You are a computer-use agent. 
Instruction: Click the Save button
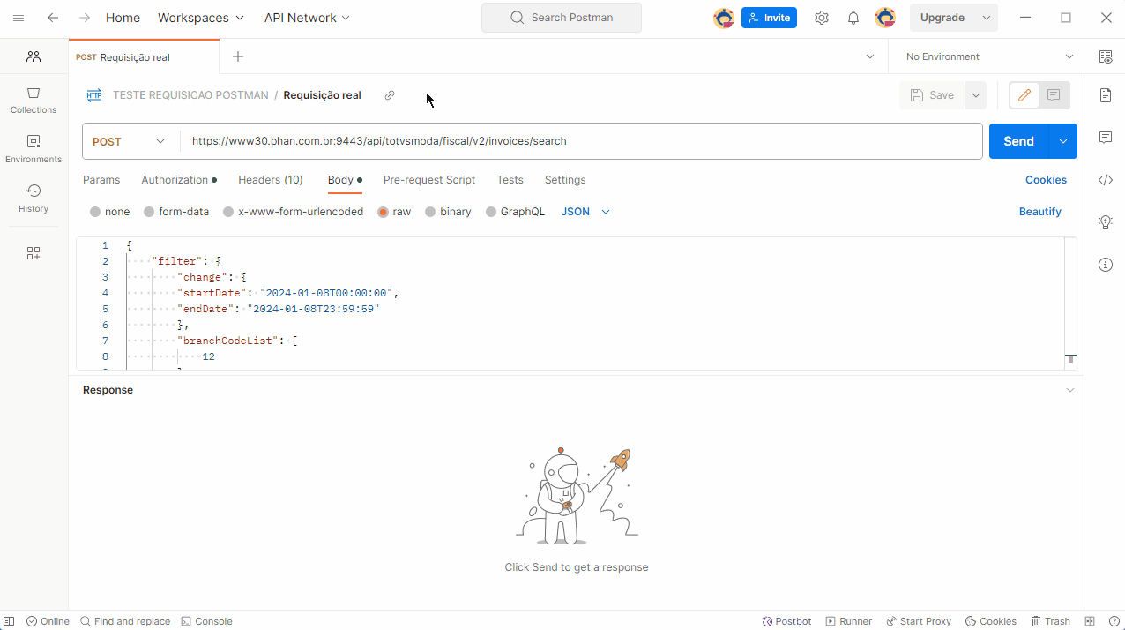pos(932,95)
